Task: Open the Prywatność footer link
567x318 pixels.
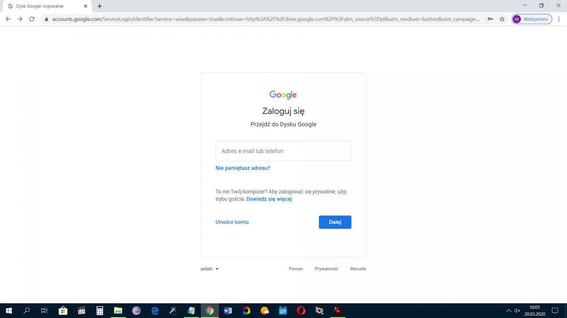Action: click(326, 269)
